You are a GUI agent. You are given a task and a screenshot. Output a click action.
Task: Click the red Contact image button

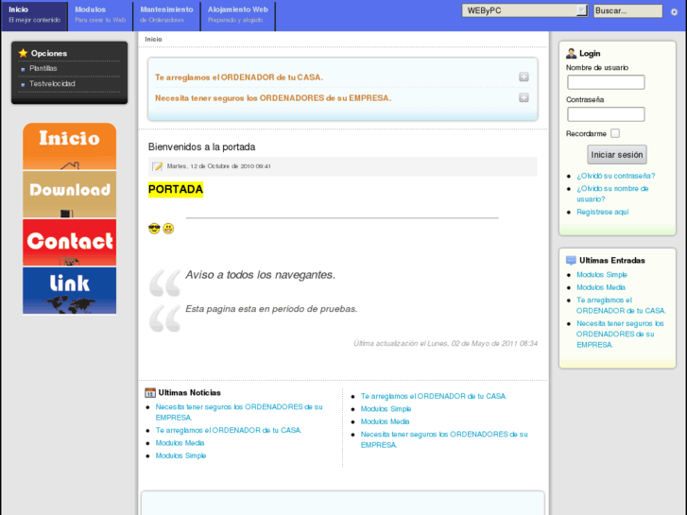(69, 242)
